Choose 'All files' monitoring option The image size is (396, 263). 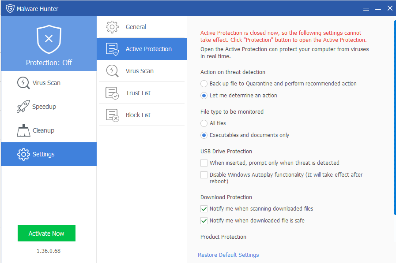point(204,123)
